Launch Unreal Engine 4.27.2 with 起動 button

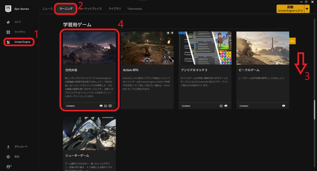(290, 9)
